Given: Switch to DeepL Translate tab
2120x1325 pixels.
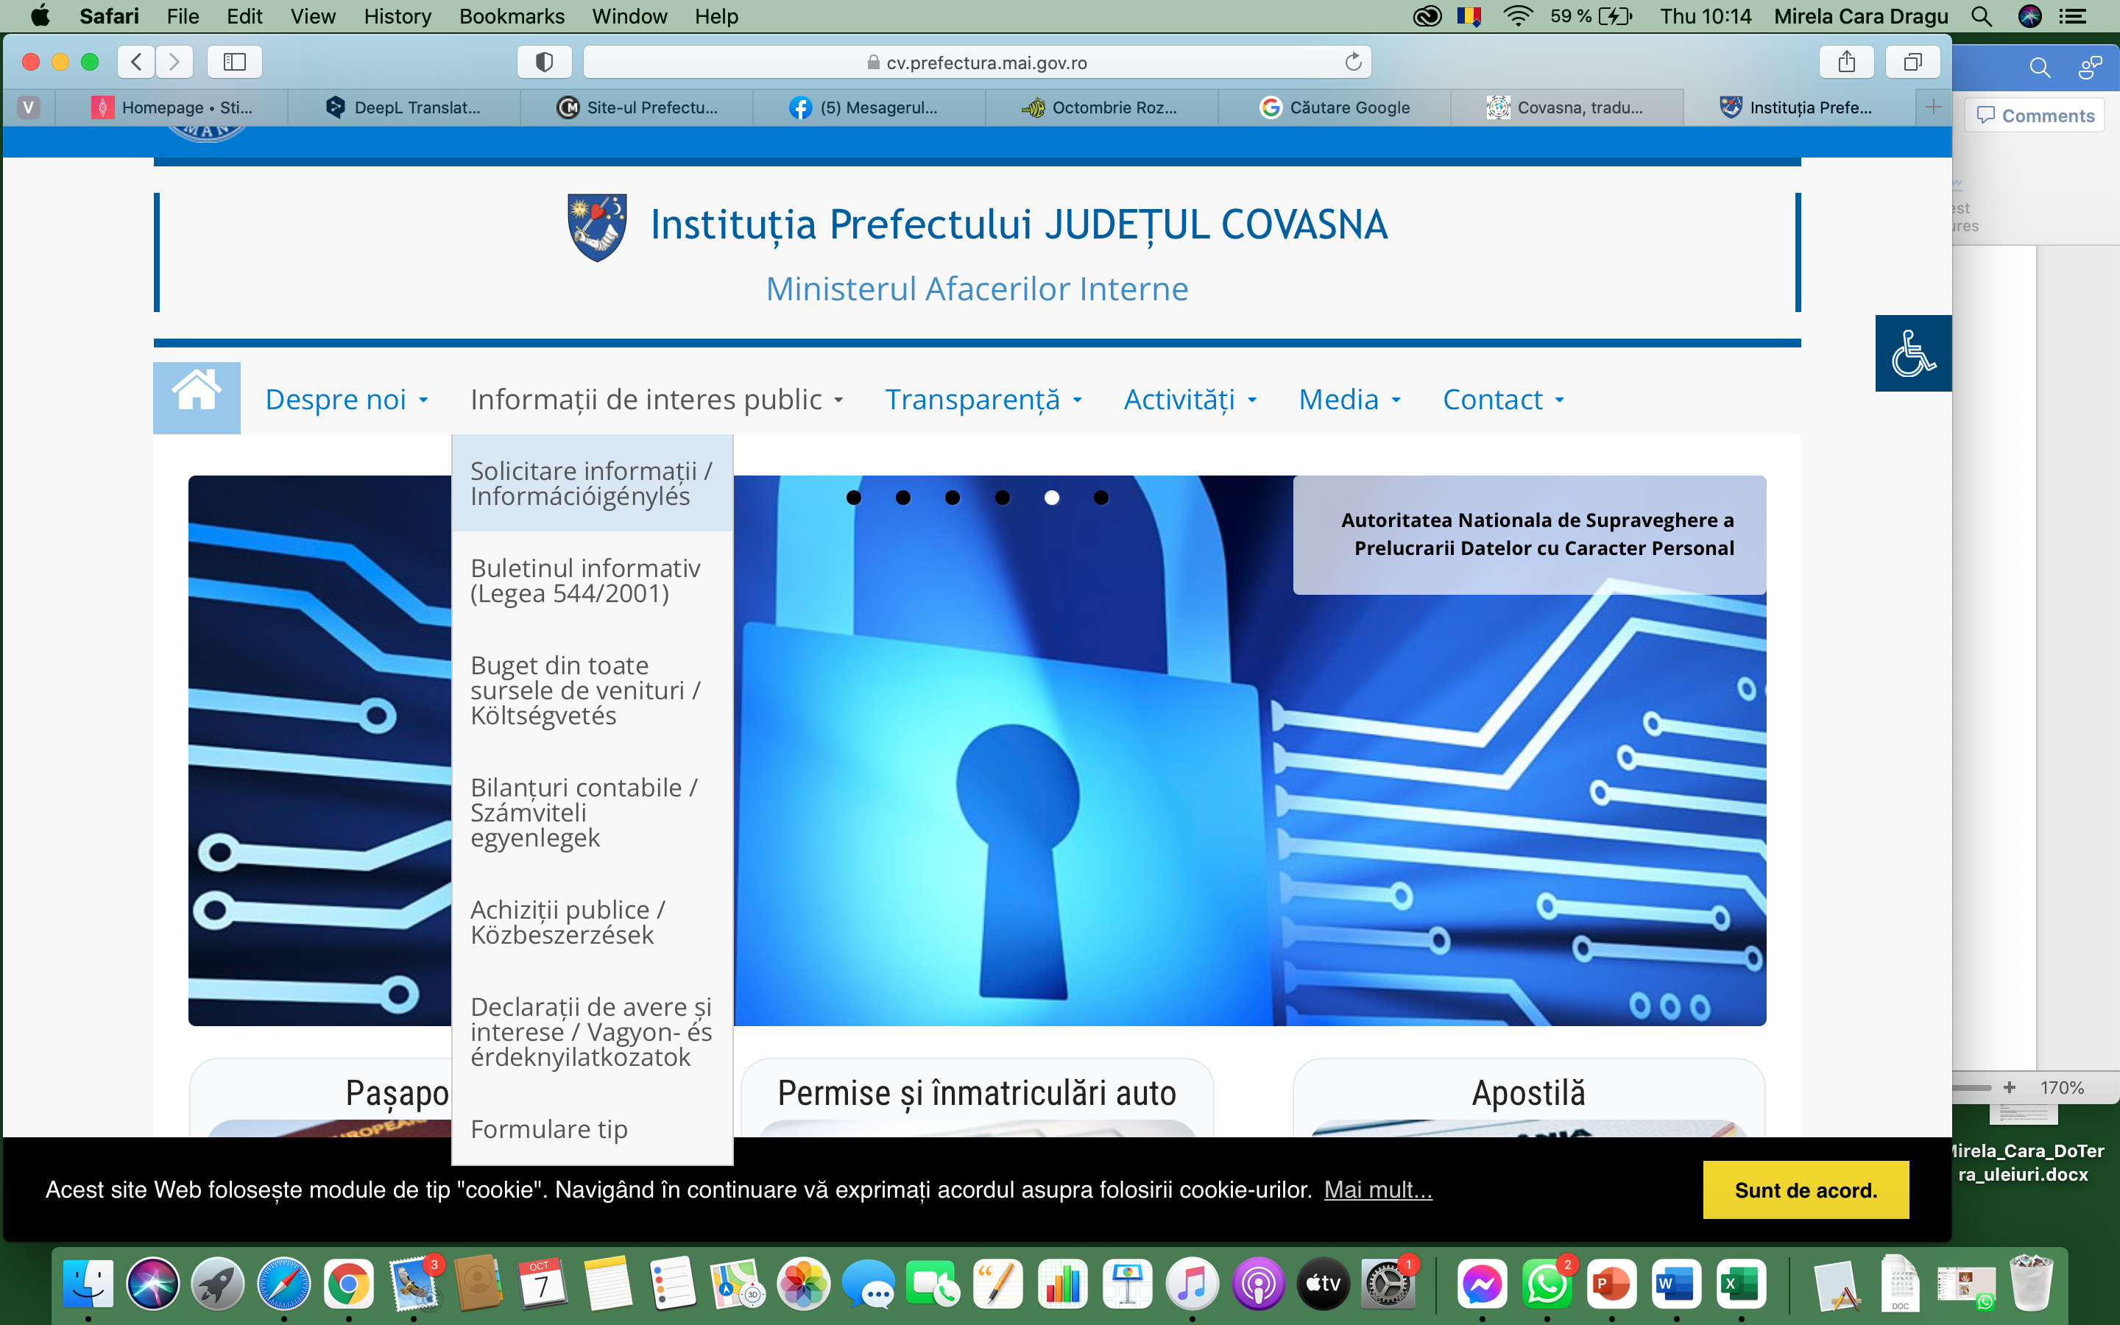Looking at the screenshot, I should [x=404, y=107].
